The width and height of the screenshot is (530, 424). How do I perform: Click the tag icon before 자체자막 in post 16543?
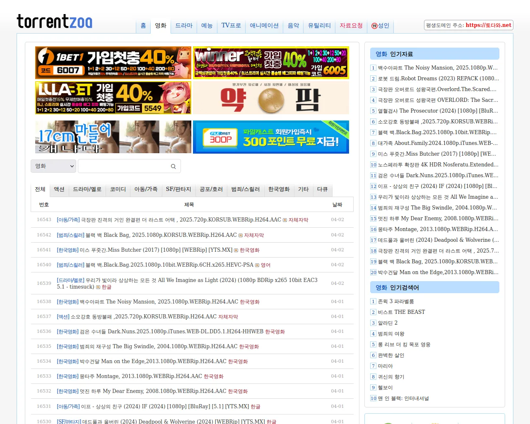tap(285, 220)
